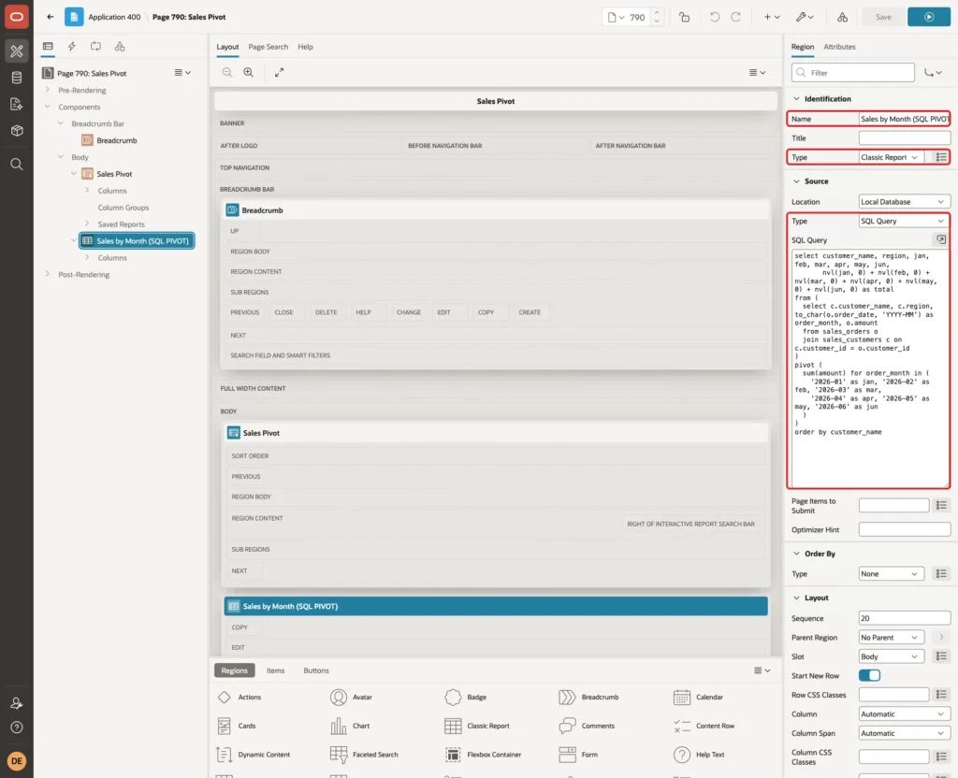Open quick pick list beside region Type

941,157
